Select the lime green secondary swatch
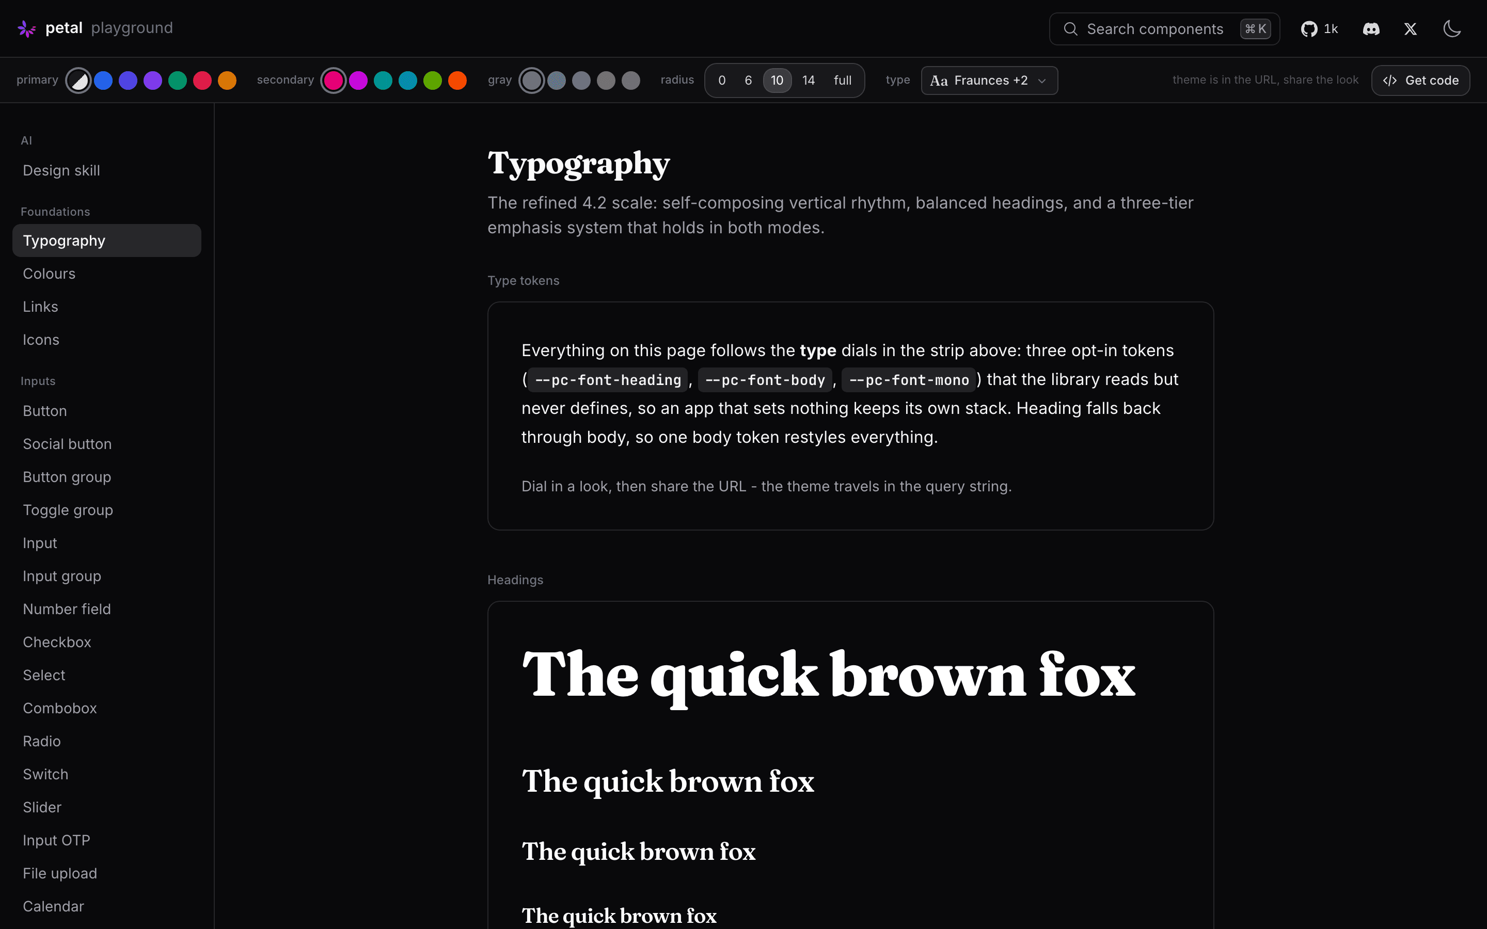The image size is (1487, 929). click(433, 81)
